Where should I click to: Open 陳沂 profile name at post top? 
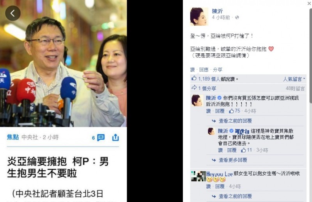[x=217, y=11]
